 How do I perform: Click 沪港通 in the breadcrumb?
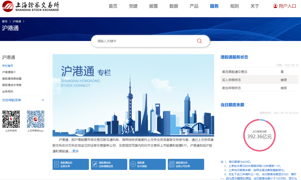(17, 21)
